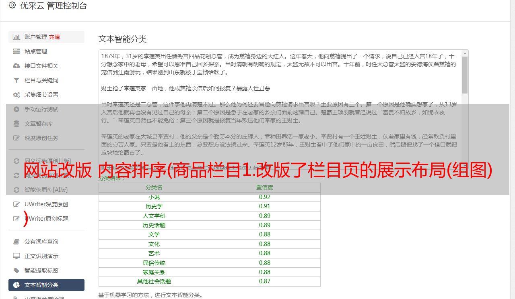Screen dimensions: 515x299
Task: Open 栏目与关键词 filter icon
Action: click(16, 80)
